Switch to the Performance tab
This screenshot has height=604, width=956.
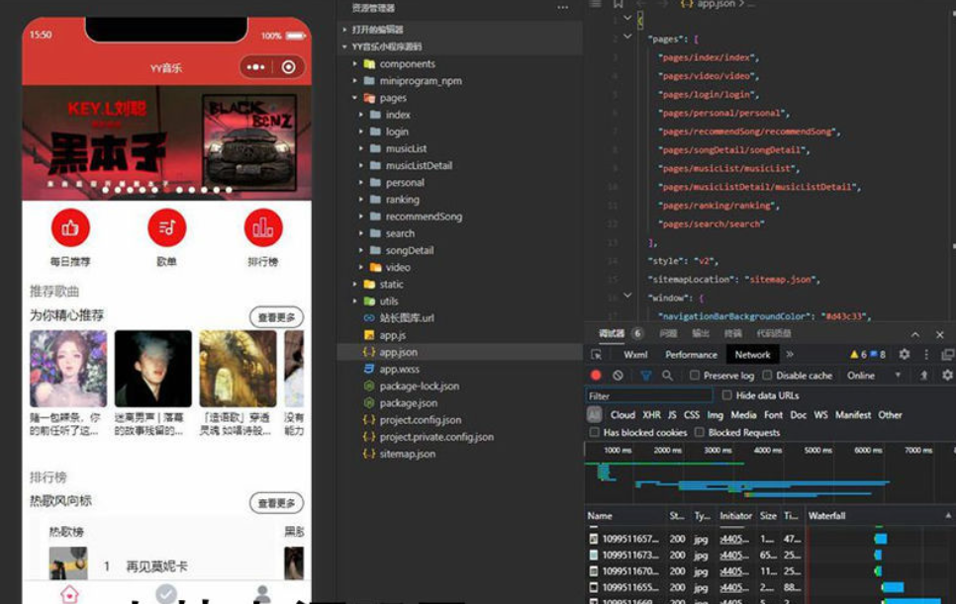click(x=692, y=354)
